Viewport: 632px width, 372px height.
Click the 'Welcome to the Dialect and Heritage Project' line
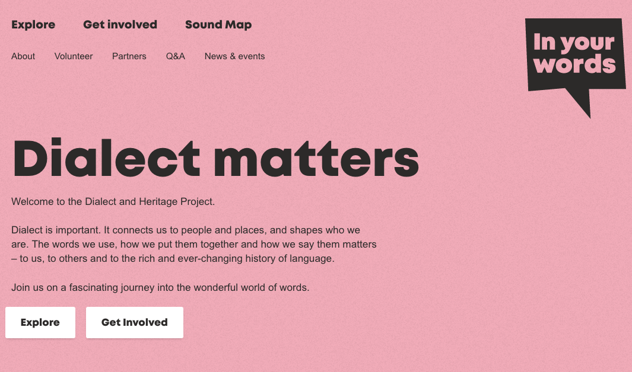(x=113, y=201)
